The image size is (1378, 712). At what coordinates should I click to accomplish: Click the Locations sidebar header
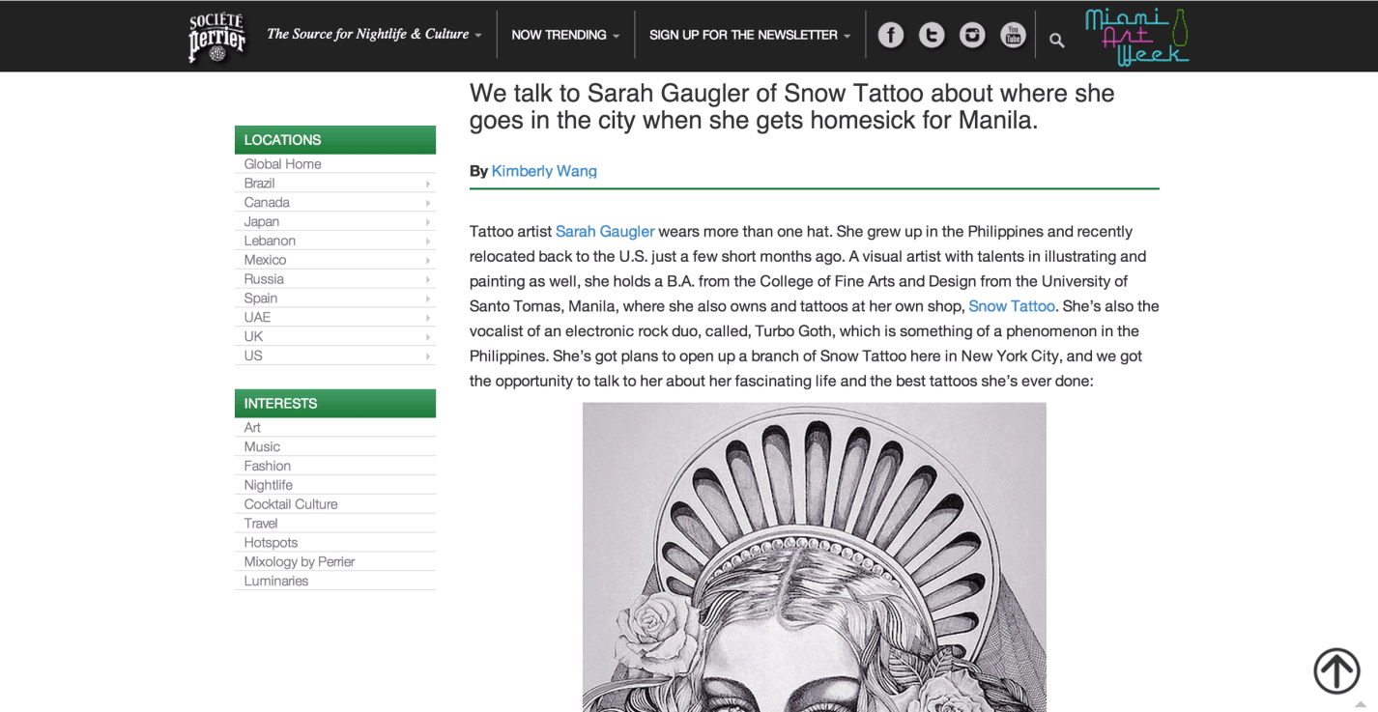335,140
